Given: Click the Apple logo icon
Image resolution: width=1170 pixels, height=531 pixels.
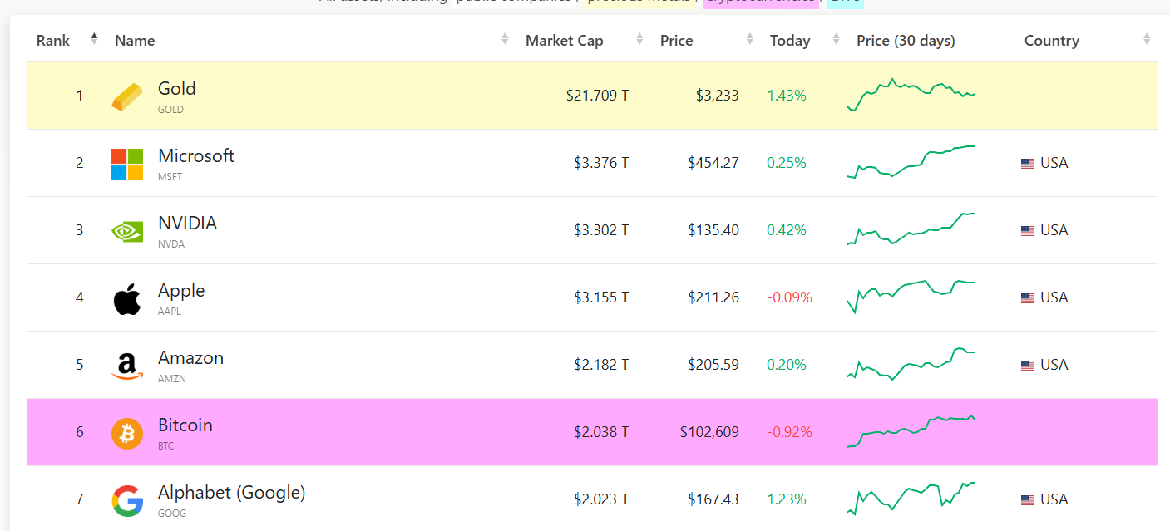Looking at the screenshot, I should point(127,298).
